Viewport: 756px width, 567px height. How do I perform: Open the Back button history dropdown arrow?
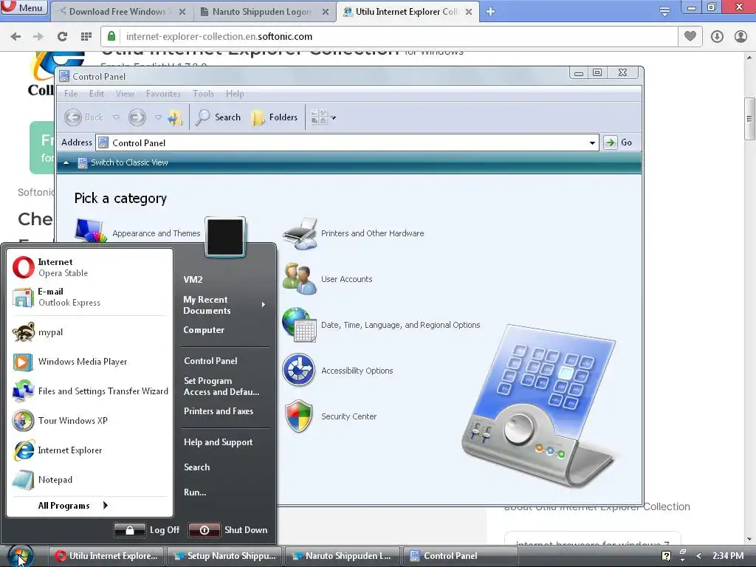(x=116, y=117)
